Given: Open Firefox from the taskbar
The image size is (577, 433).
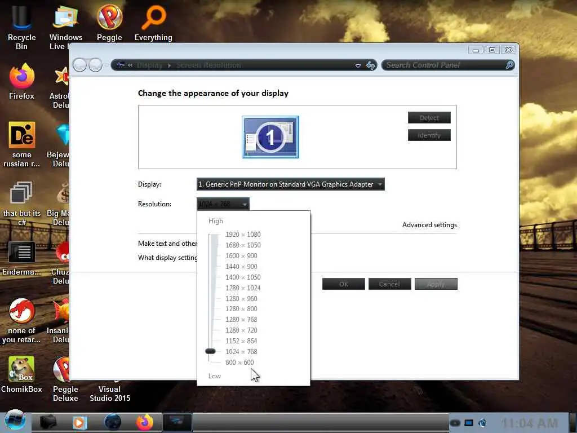Looking at the screenshot, I should (145, 422).
